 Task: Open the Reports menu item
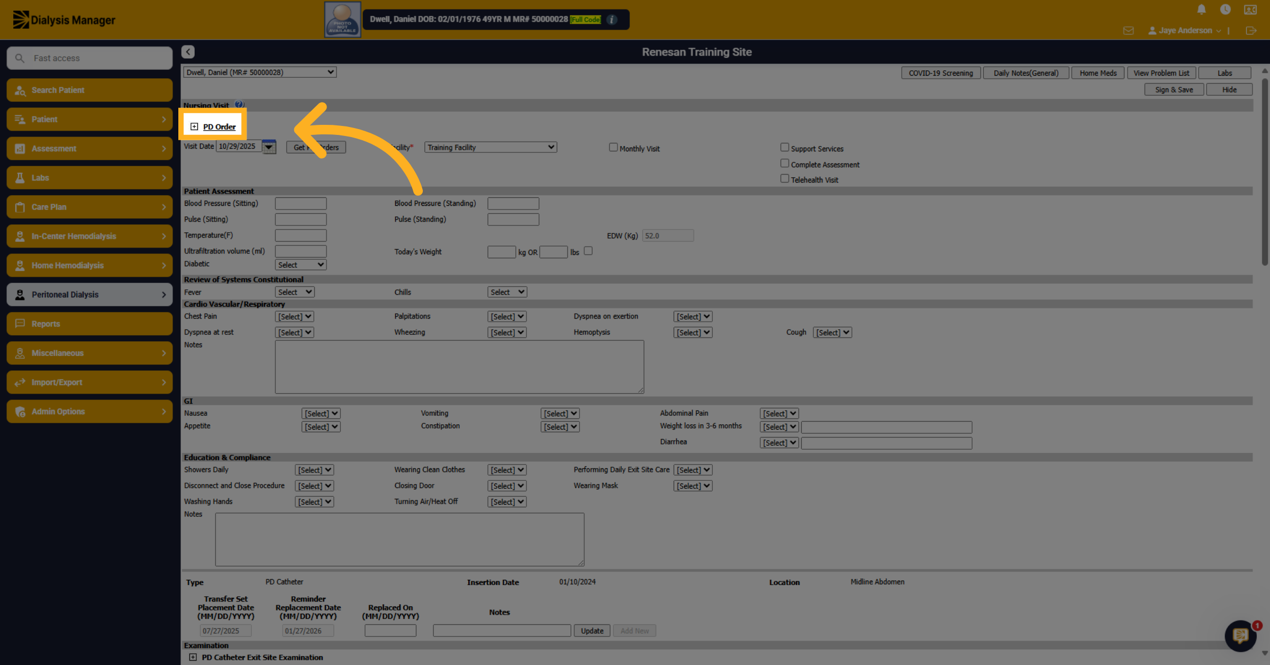coord(89,324)
